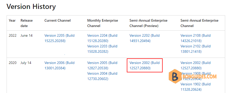Open Version 2006 Build 13001.20384 link
The height and width of the screenshot is (93, 232).
click(x=59, y=65)
